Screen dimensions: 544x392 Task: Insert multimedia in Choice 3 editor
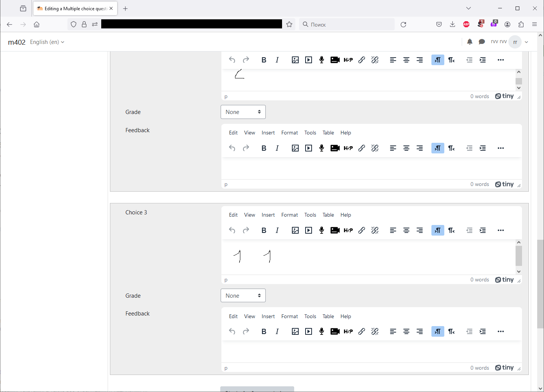(x=309, y=230)
